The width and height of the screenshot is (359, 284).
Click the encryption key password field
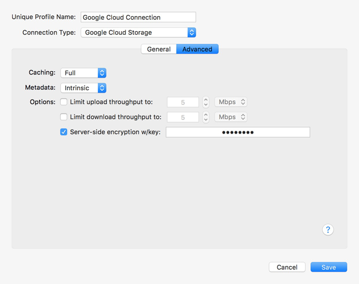(238, 132)
